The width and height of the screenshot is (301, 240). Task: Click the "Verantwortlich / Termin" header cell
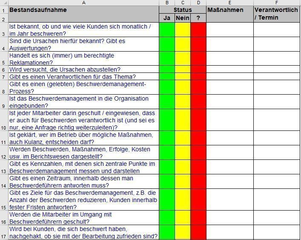tap(277, 14)
